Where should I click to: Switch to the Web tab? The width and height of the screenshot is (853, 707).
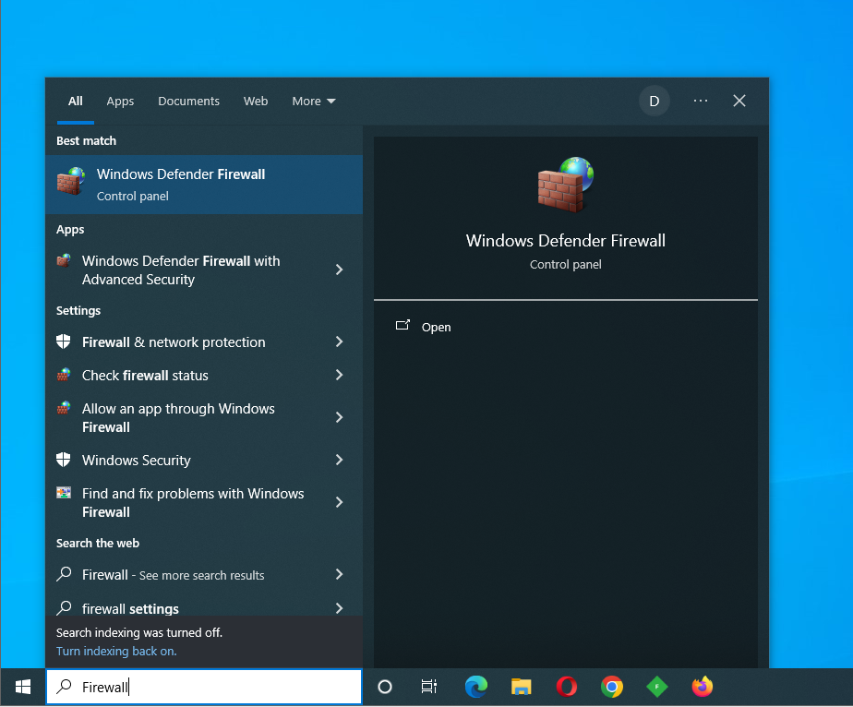256,102
